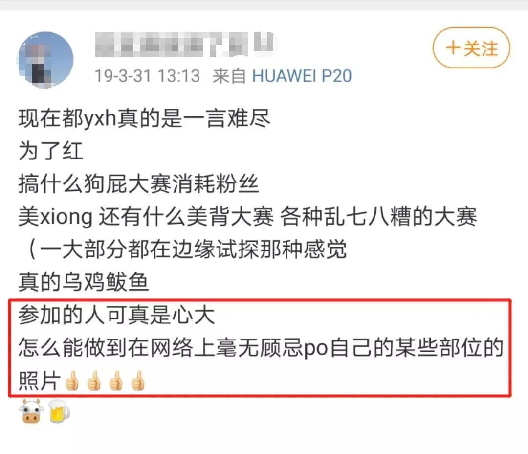Select the 19-3-31 13:13 post timestamp
The height and width of the screenshot is (454, 528).
pos(148,76)
